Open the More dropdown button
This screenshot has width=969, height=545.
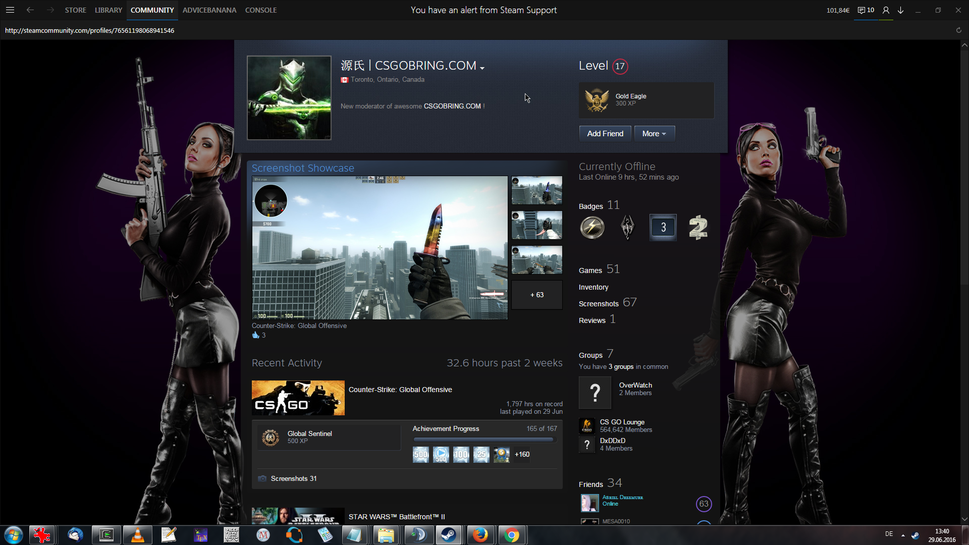pos(654,134)
